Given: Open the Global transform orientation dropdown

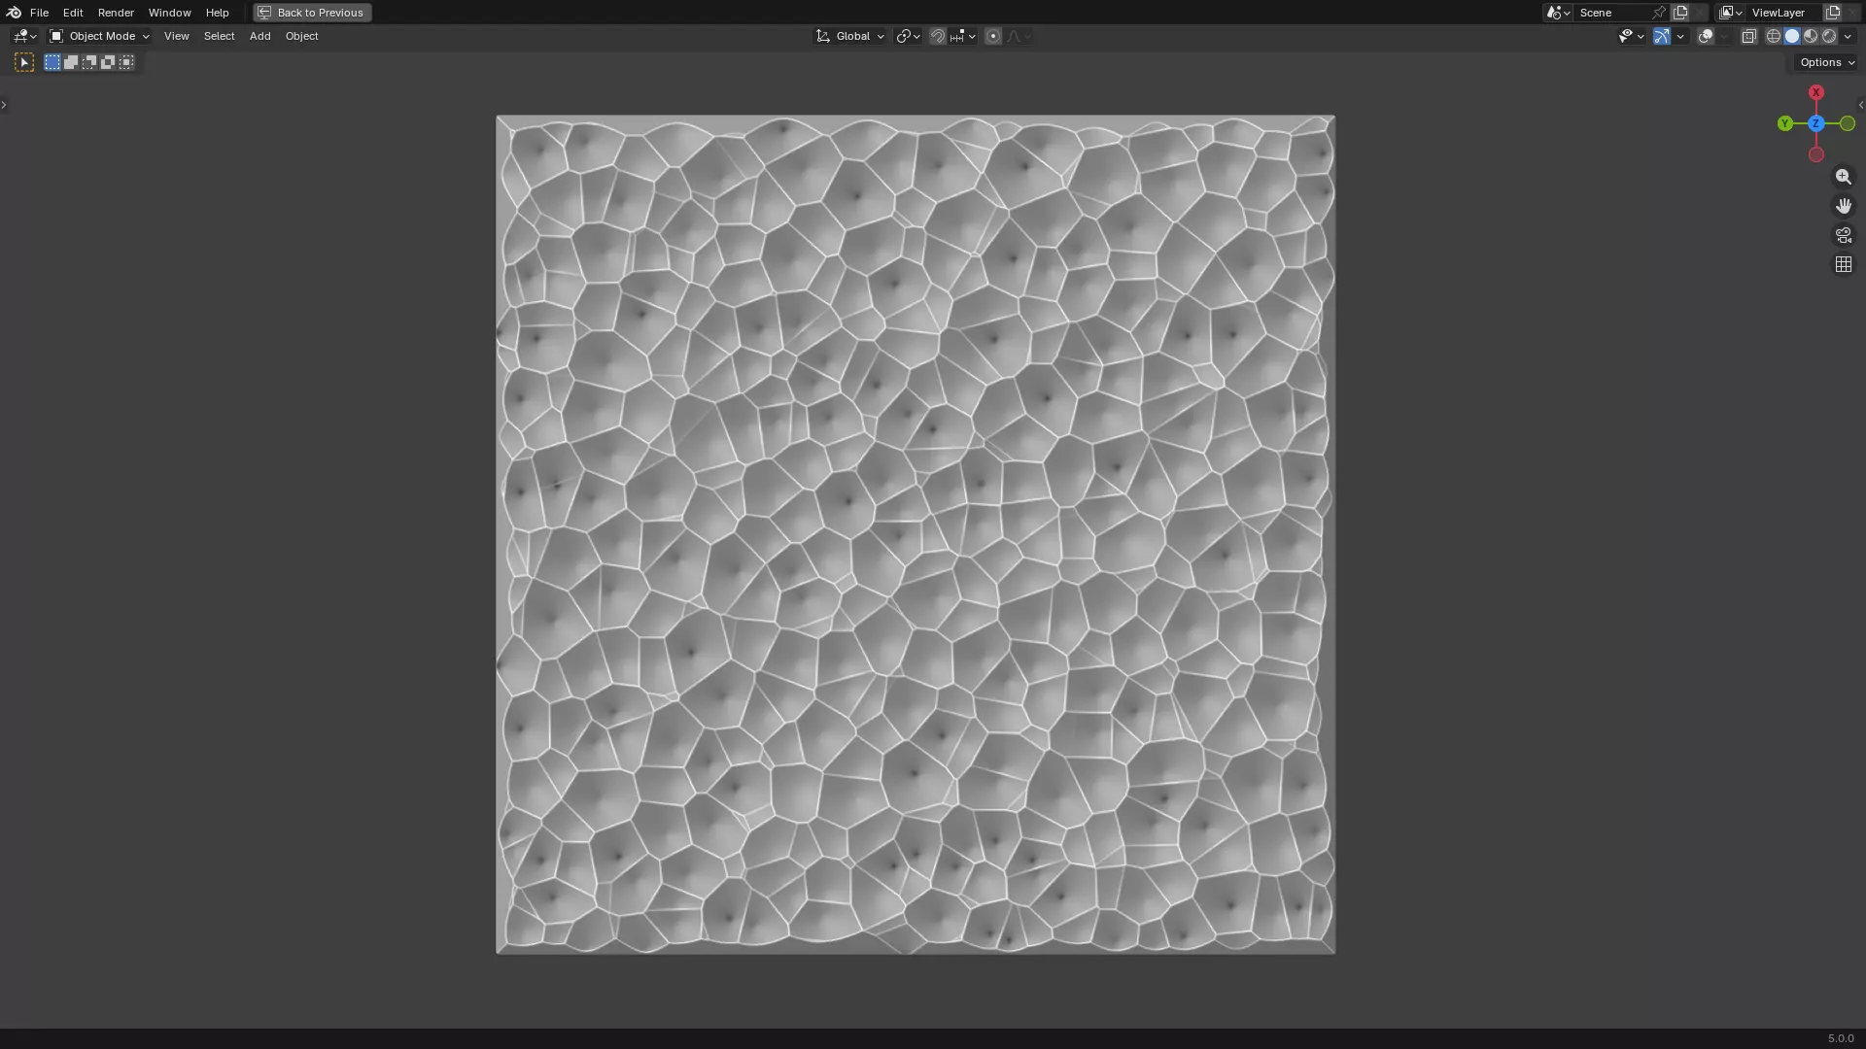Looking at the screenshot, I should tap(850, 36).
